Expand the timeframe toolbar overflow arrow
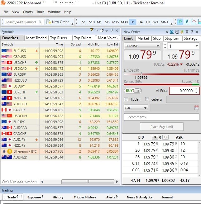201x204 pixels. coord(172,24)
